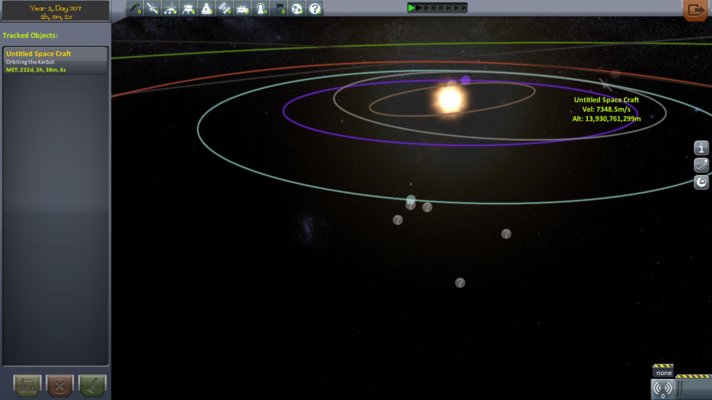Click 'Vel: 7348.5m/s' readout
Image resolution: width=712 pixels, height=400 pixels.
606,109
